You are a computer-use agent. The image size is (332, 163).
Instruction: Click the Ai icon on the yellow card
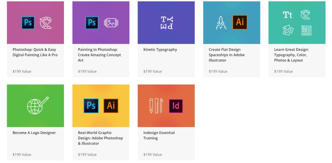click(111, 106)
